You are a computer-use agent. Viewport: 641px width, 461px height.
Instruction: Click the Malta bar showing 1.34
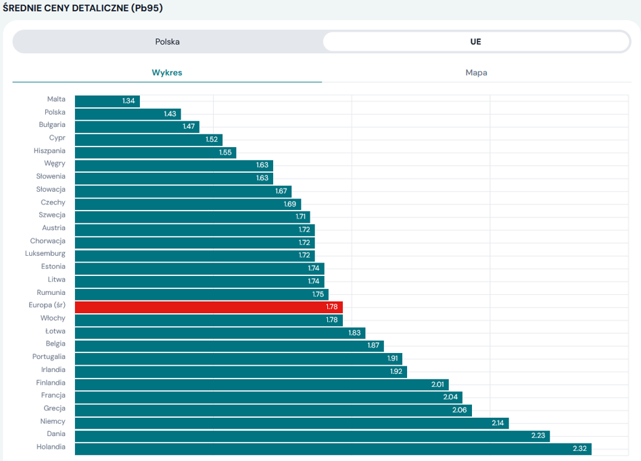(108, 101)
